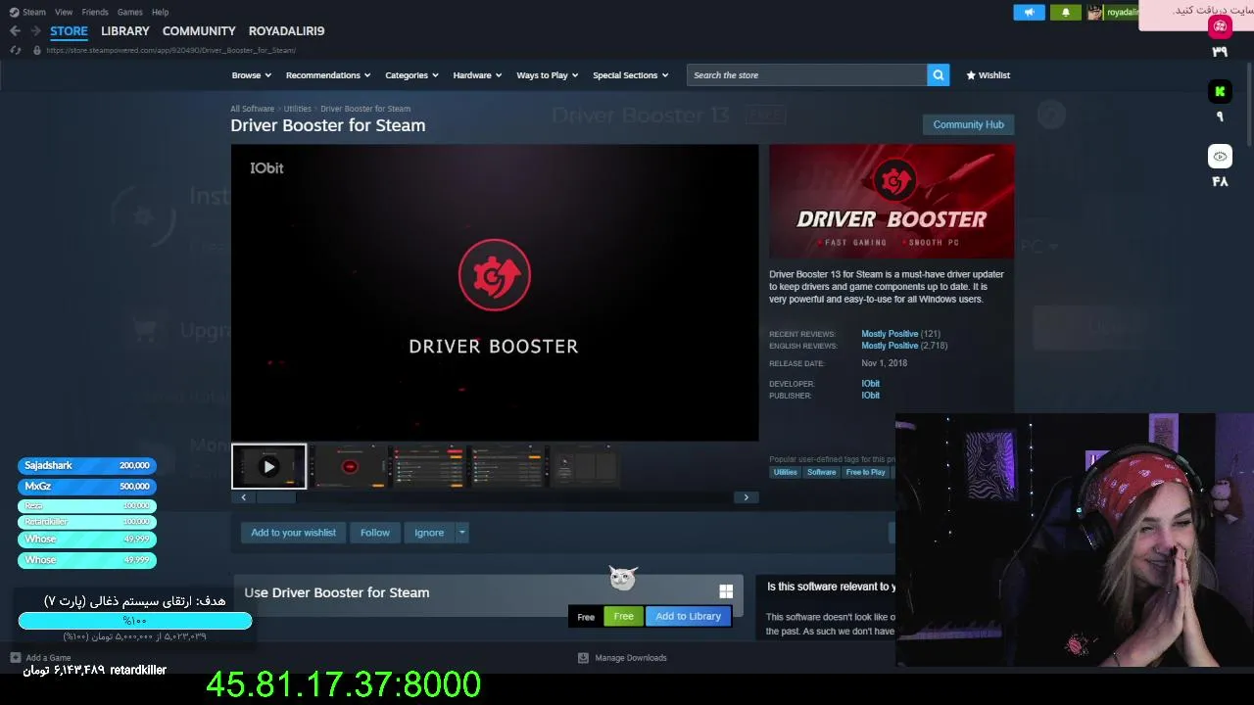Click screenshot strip scrollbar handle

(x=275, y=497)
